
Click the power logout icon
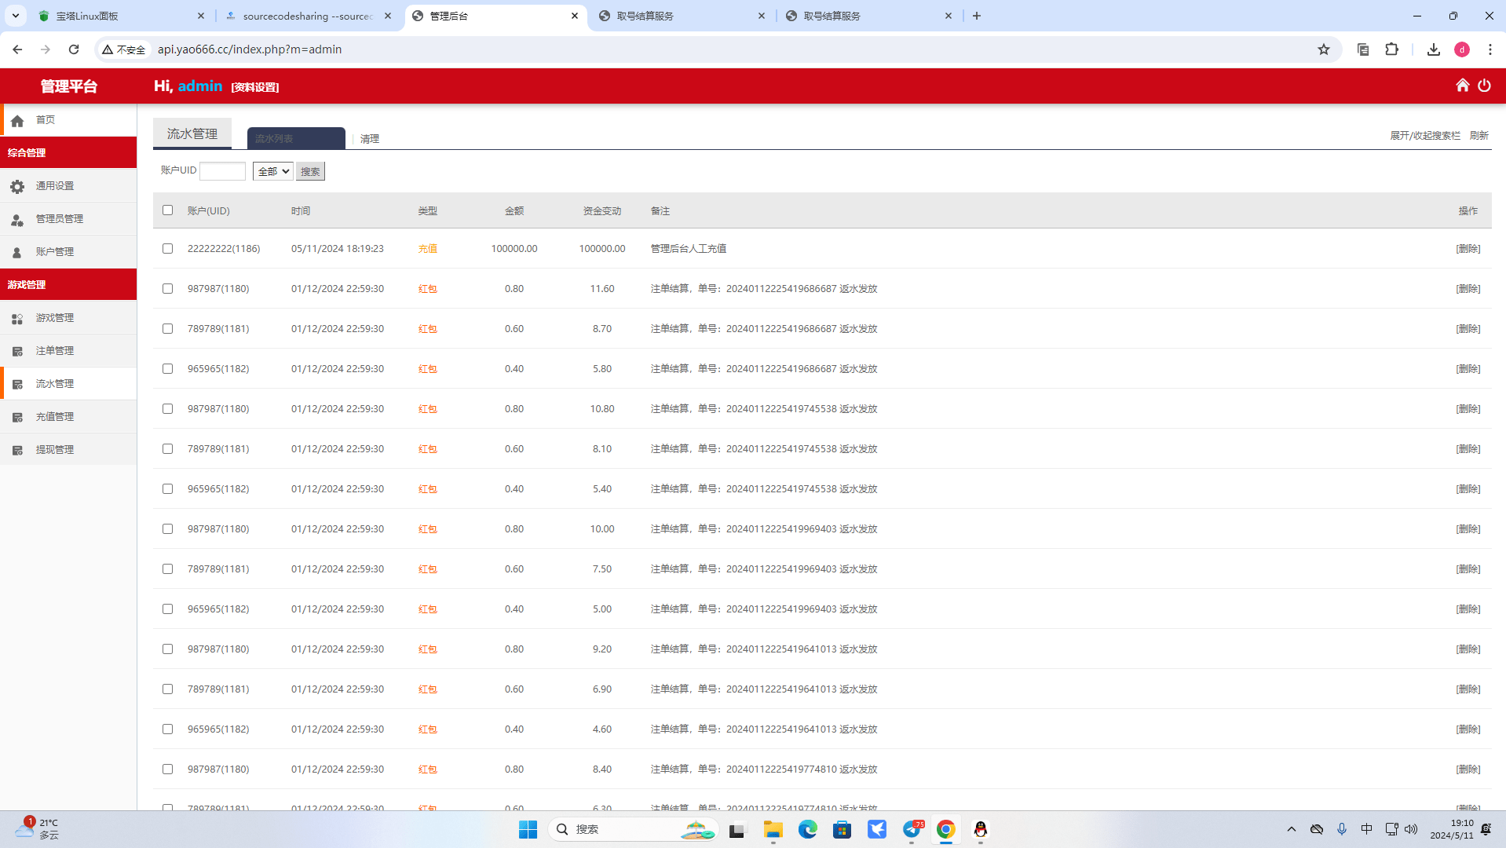[1484, 86]
